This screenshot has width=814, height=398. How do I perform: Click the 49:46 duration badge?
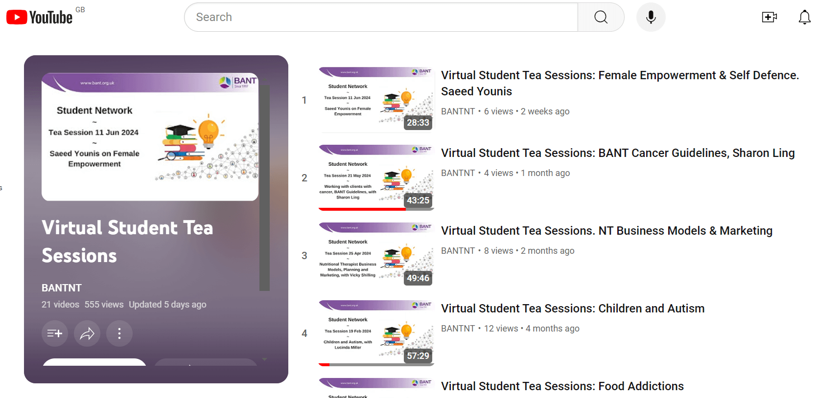pos(418,278)
